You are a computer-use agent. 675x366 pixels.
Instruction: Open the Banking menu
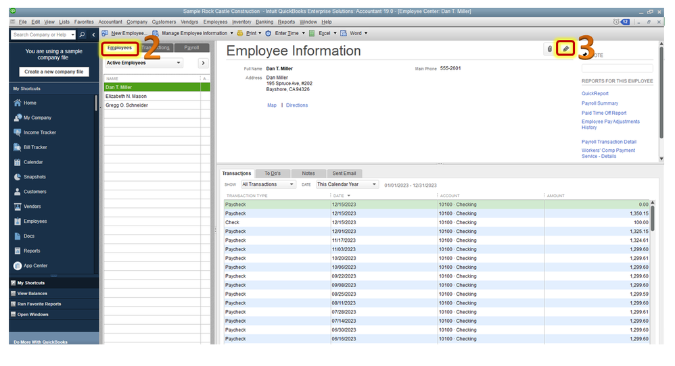pos(264,22)
